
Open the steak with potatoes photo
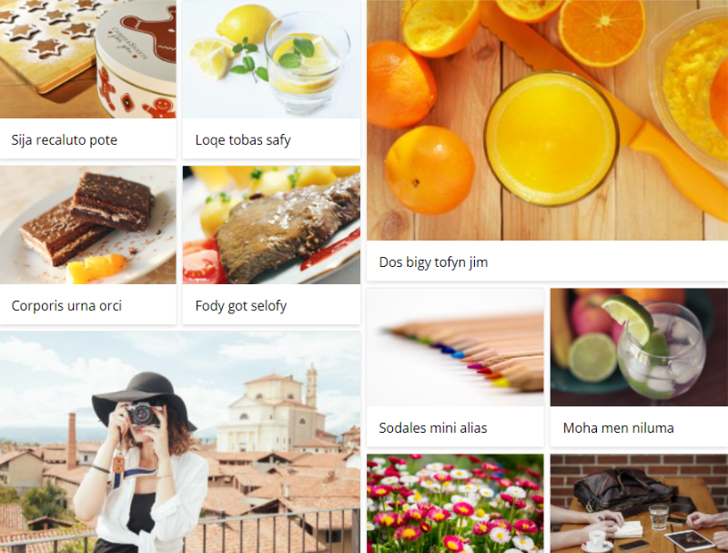271,225
